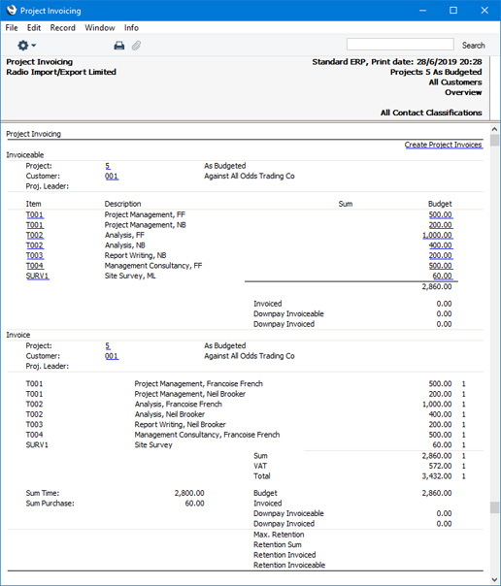The image size is (501, 586).
Task: Click the Search button
Action: (x=474, y=46)
